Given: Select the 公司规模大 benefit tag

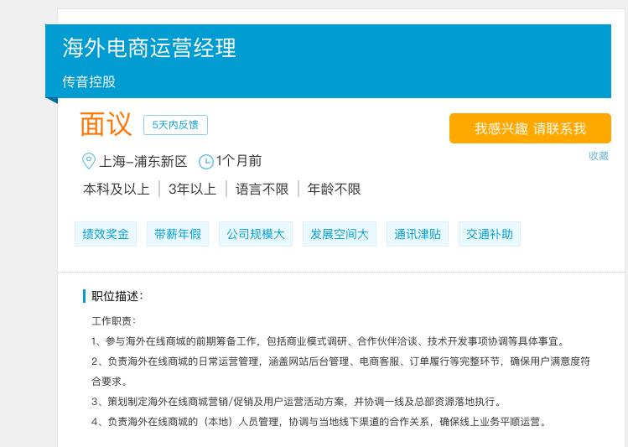Looking at the screenshot, I should 256,234.
